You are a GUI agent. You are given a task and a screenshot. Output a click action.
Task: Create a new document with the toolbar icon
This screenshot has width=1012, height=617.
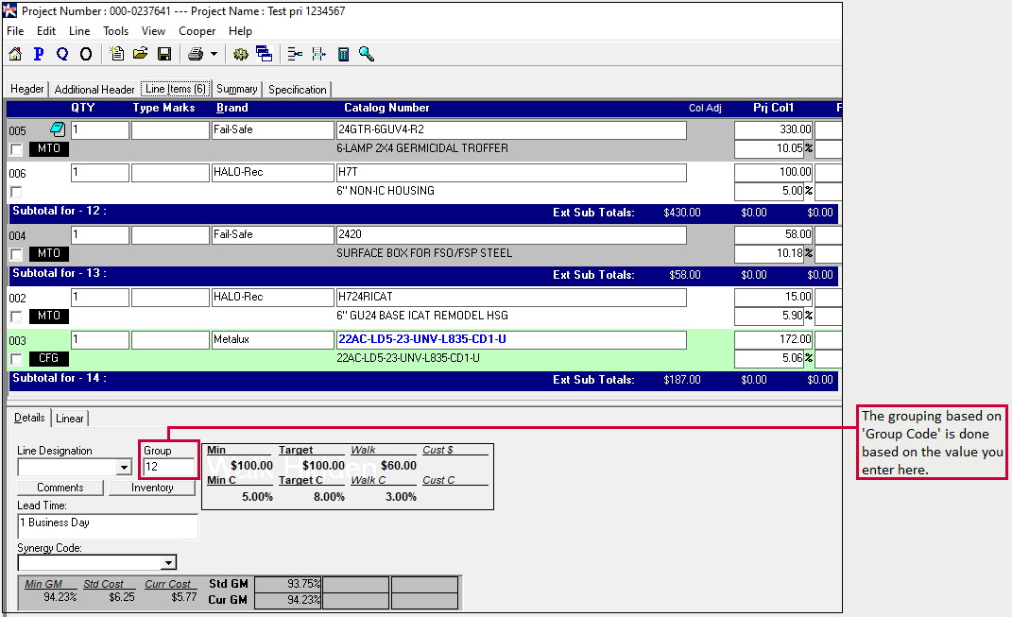coord(117,54)
